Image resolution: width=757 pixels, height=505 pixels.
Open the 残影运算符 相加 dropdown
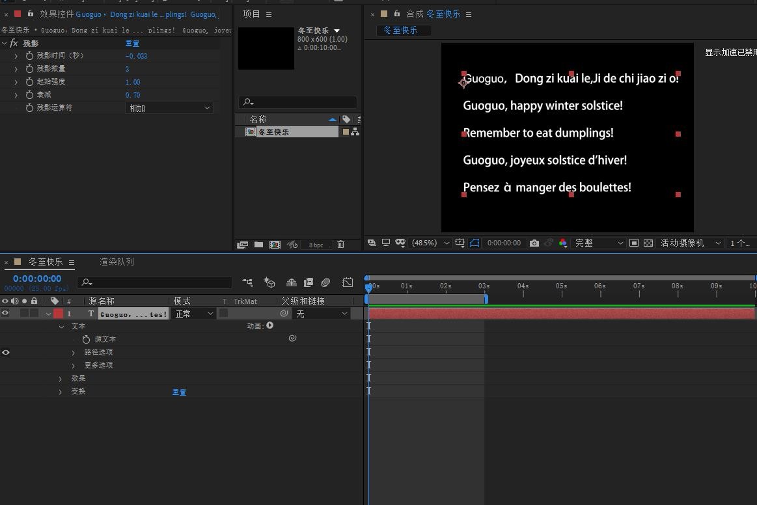(169, 107)
